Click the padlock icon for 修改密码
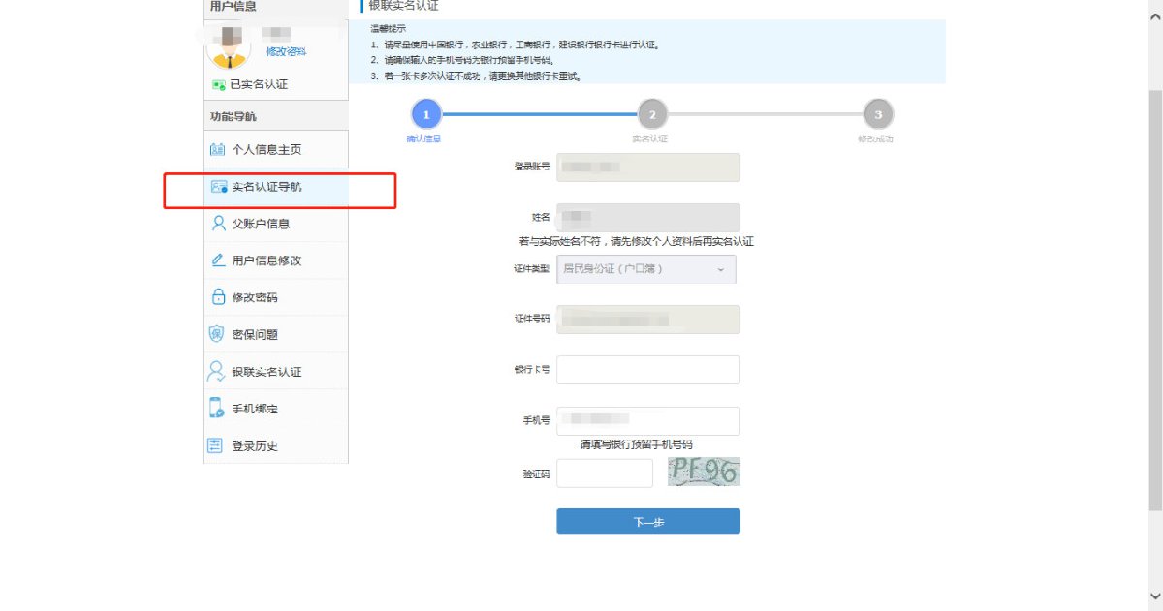 tap(218, 297)
